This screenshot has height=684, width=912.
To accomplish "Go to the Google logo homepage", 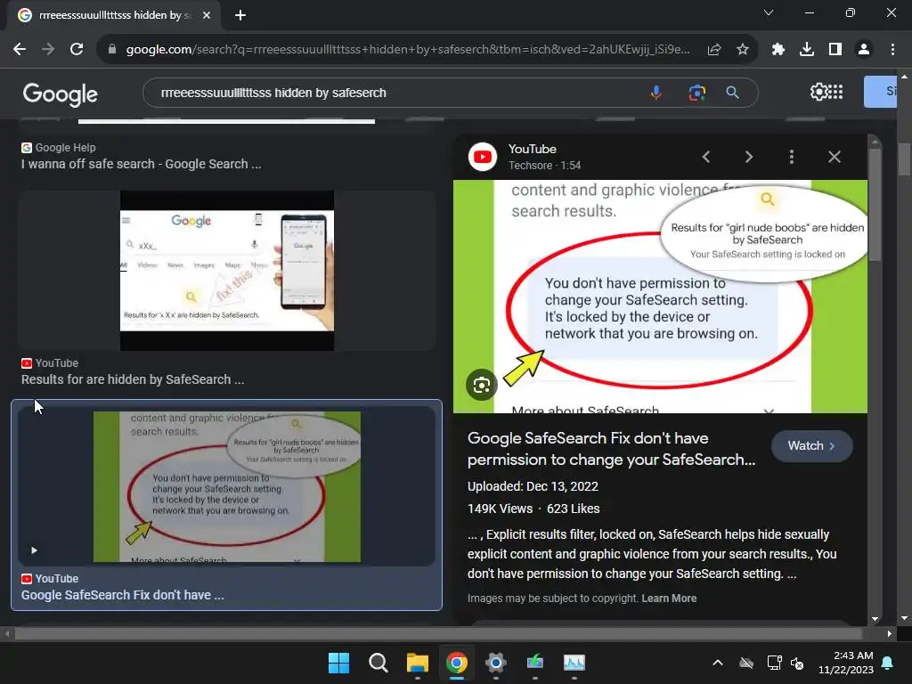I will point(60,93).
